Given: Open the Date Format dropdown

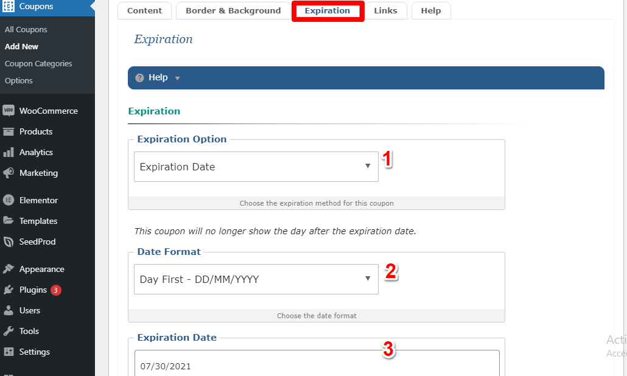Looking at the screenshot, I should [256, 279].
